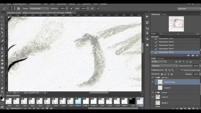Toggle visibility of фон 2 layer
Image resolution: width=201 pixels, height=113 pixels.
pos(152,103)
